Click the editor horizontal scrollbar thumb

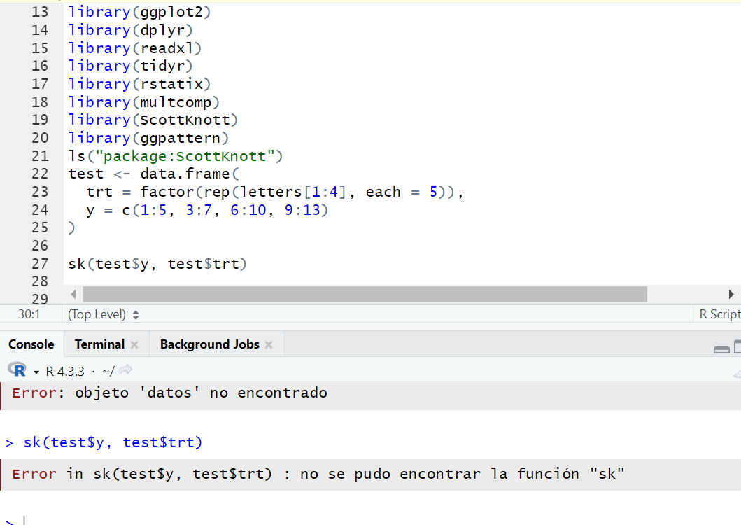pyautogui.click(x=365, y=294)
